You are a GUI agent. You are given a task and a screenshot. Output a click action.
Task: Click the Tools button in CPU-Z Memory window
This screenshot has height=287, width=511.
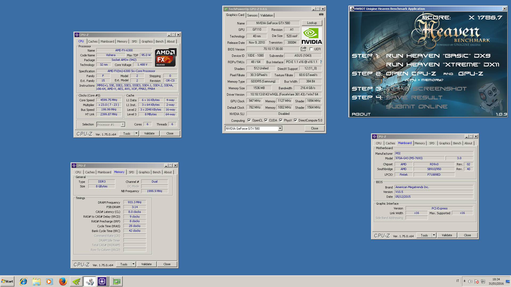pyautogui.click(x=124, y=264)
